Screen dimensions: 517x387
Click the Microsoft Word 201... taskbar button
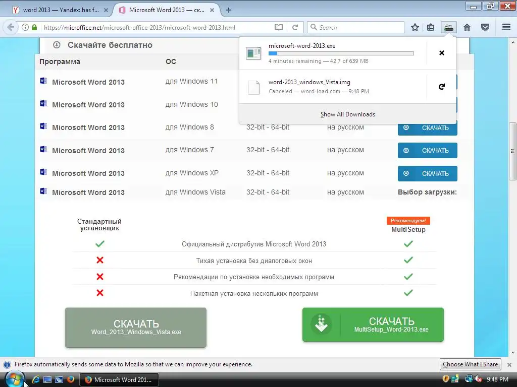(x=119, y=379)
